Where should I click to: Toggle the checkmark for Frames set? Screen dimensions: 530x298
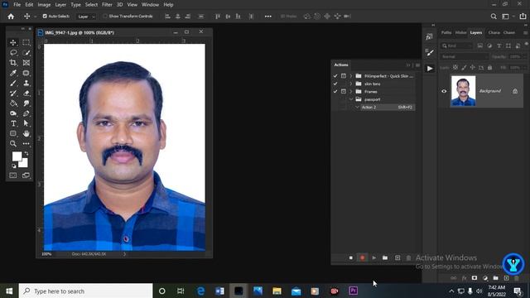coord(335,92)
